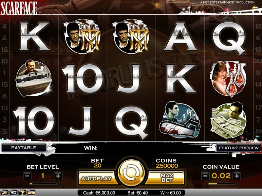Open the Paytable

tap(24, 148)
